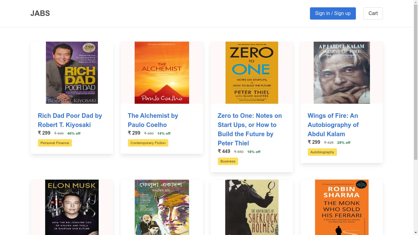
Task: Open The Alchemist by Paulo Coelho link
Action: pos(153,120)
